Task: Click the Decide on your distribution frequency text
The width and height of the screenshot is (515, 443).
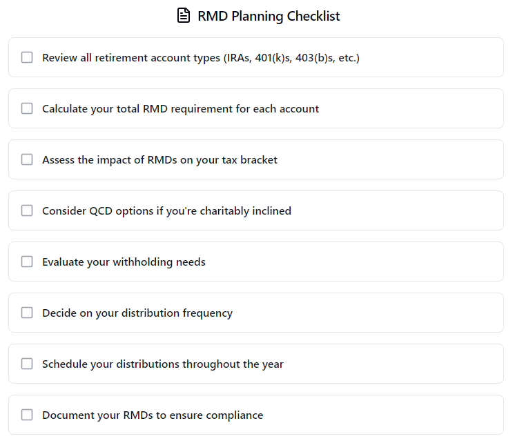Action: (137, 313)
